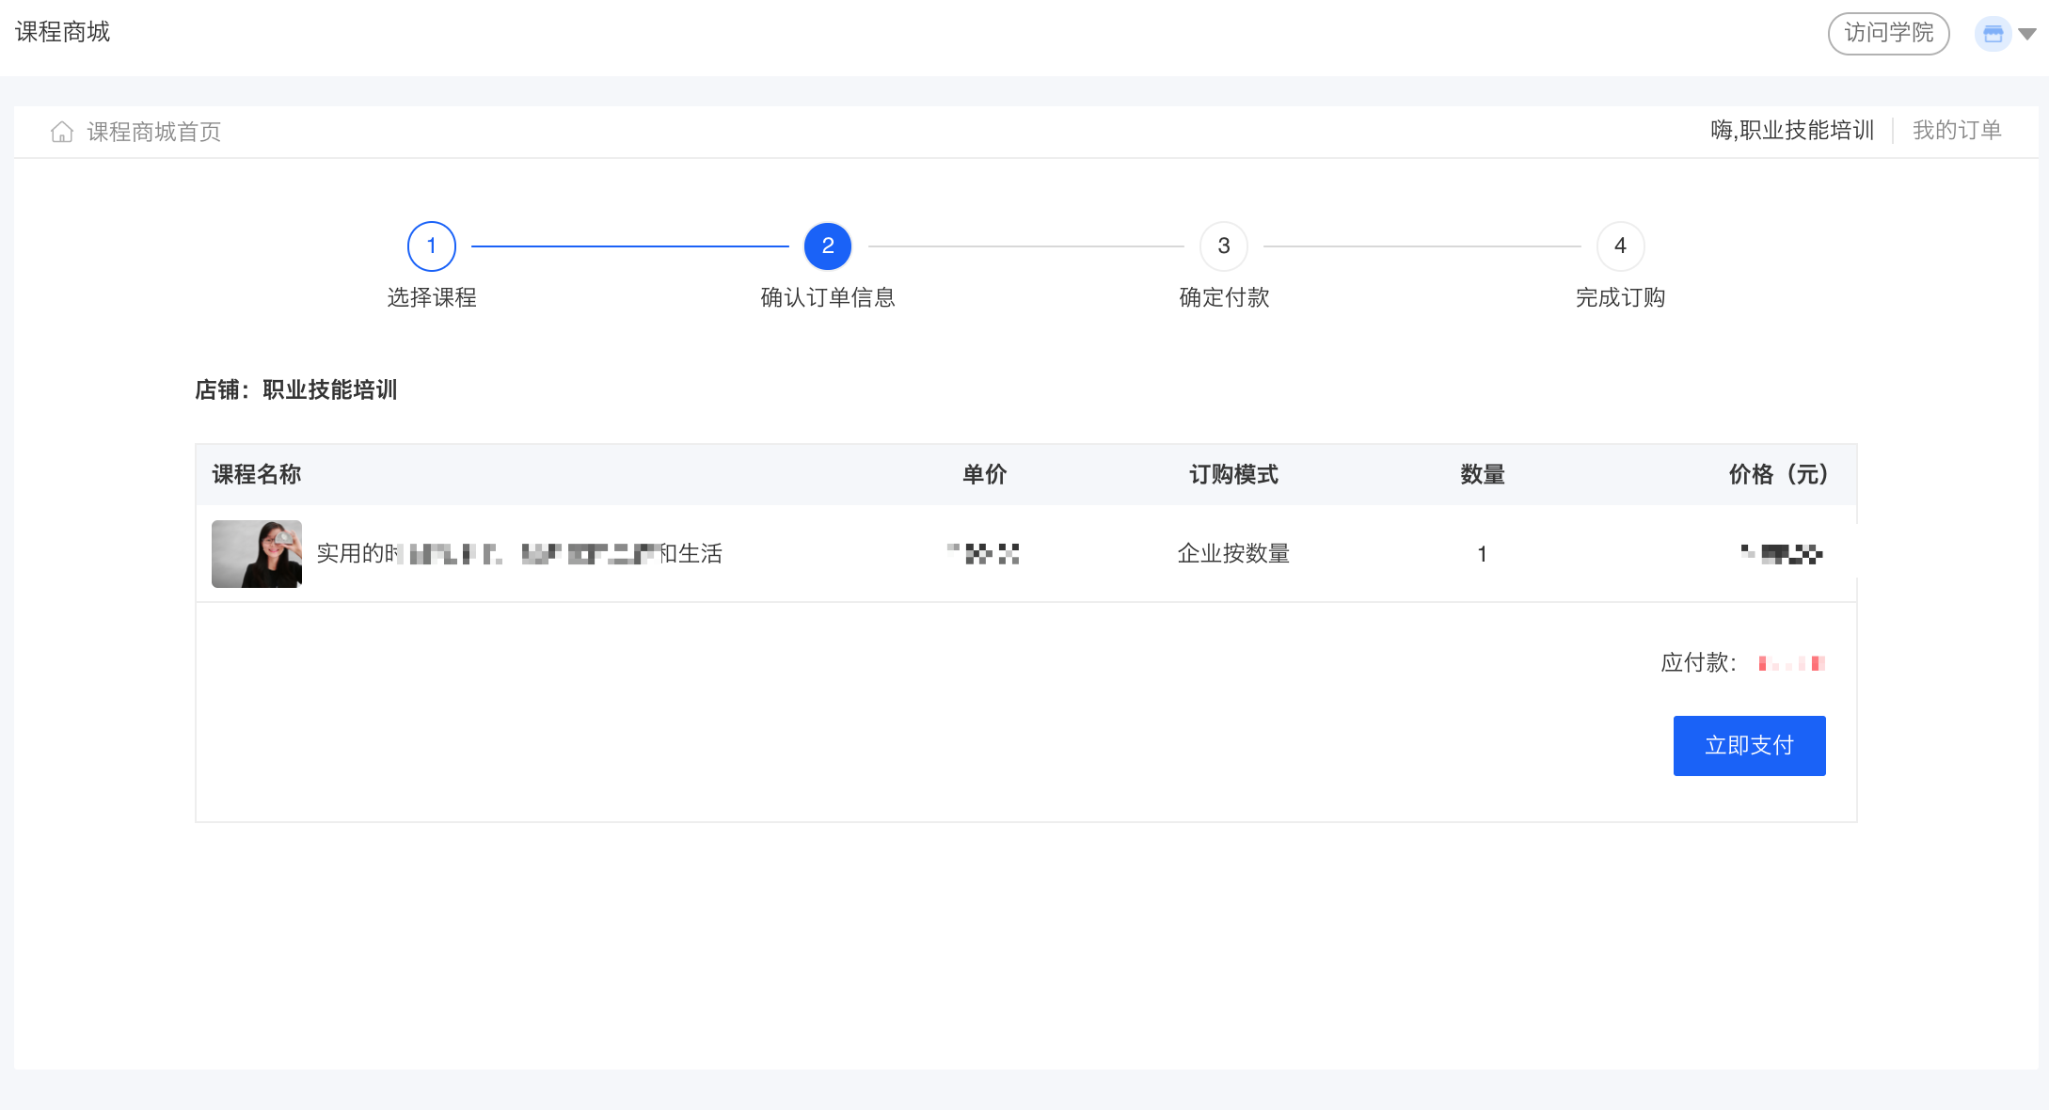The image size is (2049, 1110).
Task: Click the 课程名称 column header
Action: tap(257, 474)
